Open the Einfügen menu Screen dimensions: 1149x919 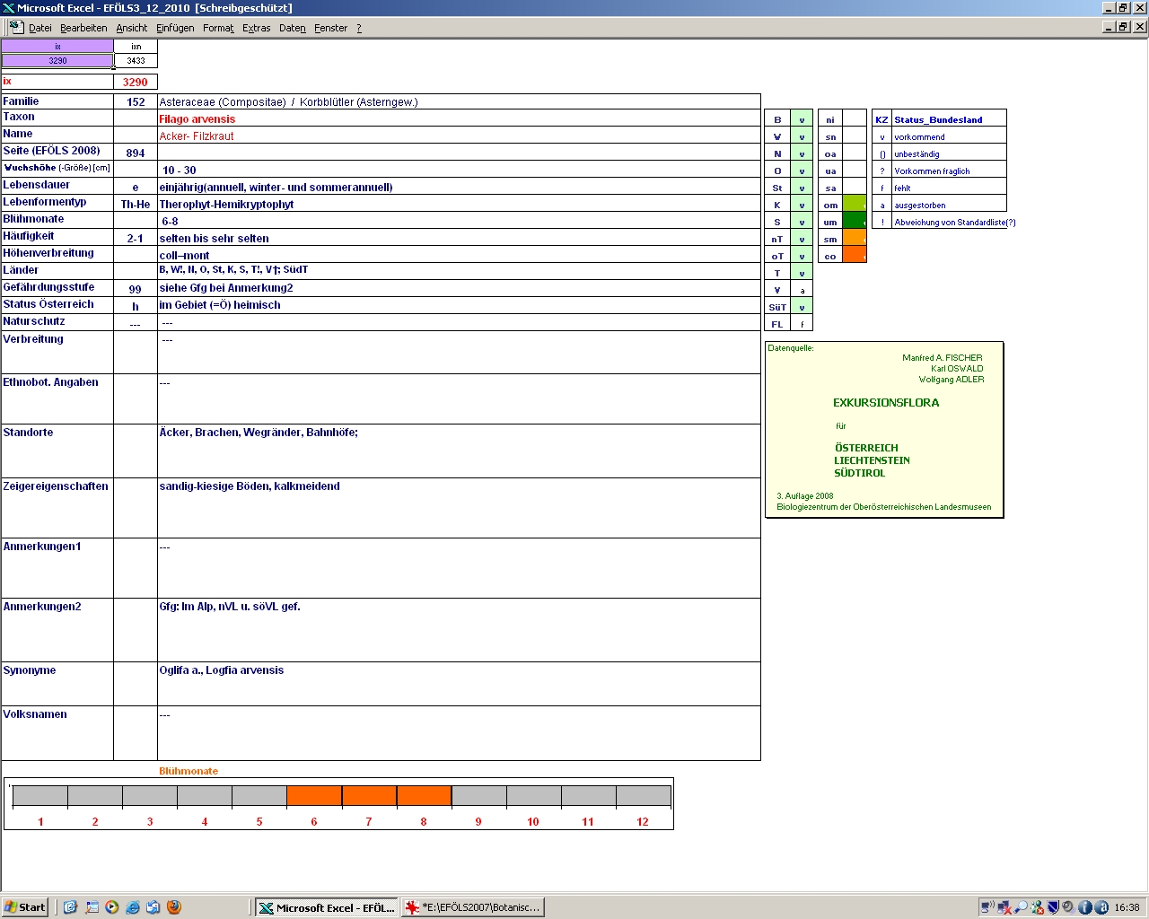tap(175, 28)
